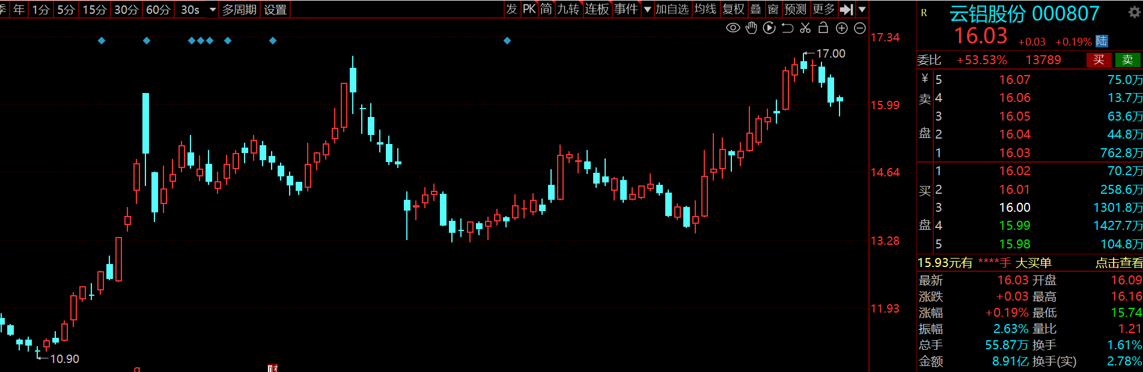Select the hand pan tool icon

pos(751,28)
